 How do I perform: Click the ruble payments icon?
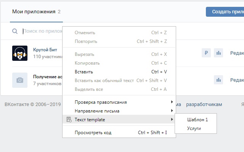[206, 53]
